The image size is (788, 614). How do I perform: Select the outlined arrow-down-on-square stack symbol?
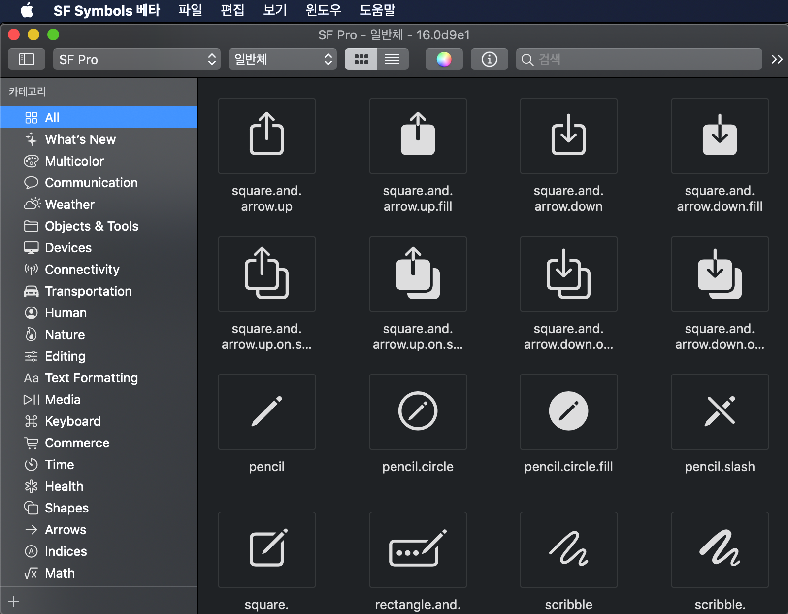(569, 274)
